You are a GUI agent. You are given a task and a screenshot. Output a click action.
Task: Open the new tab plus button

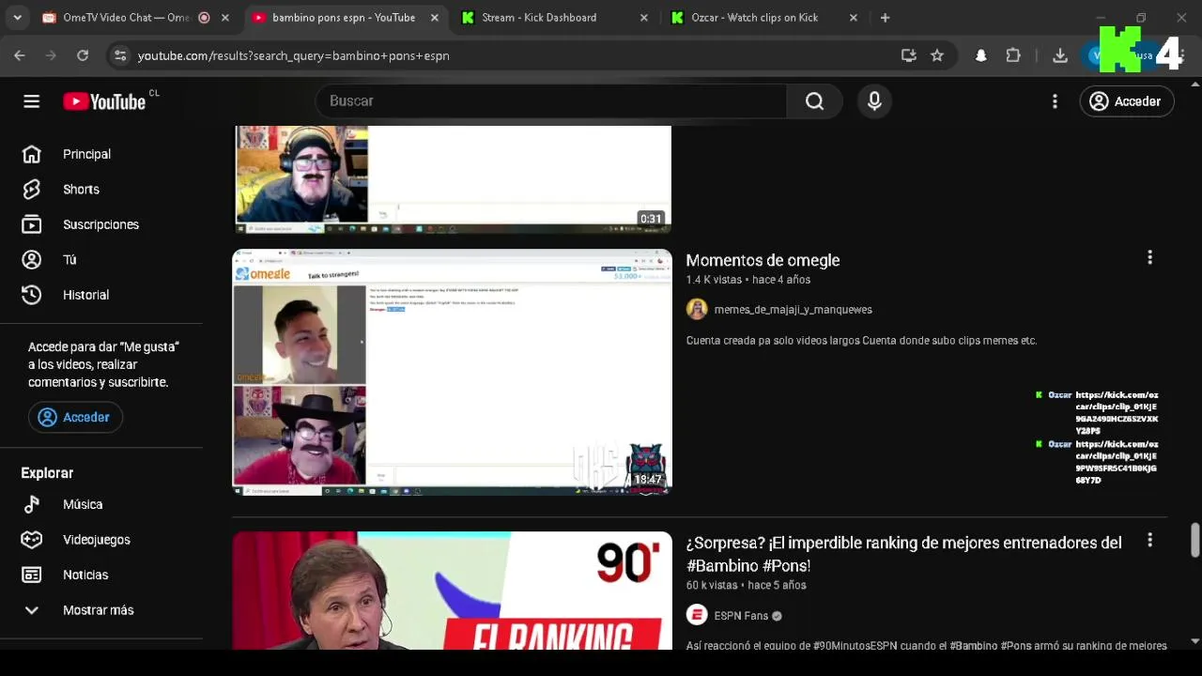(x=885, y=18)
